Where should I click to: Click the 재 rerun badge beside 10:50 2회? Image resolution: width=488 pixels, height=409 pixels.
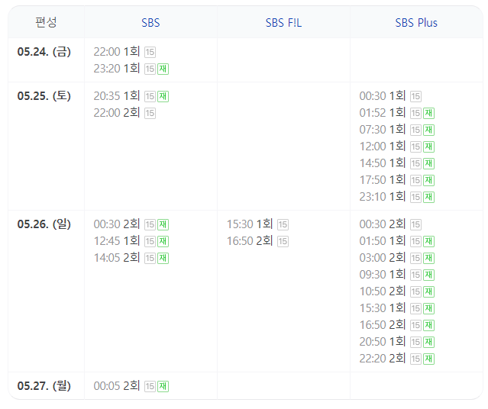[x=429, y=291]
